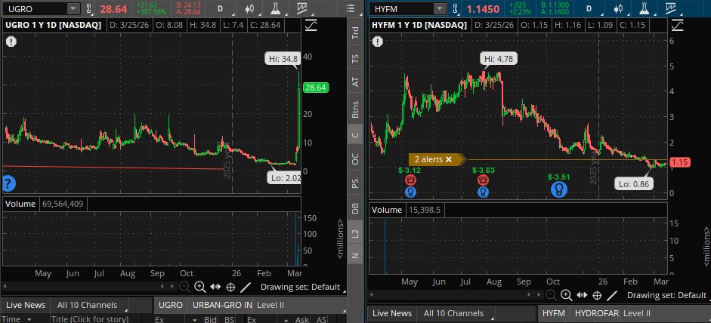Open Drawing set: Default menu on HYFM chart

pyautogui.click(x=666, y=295)
